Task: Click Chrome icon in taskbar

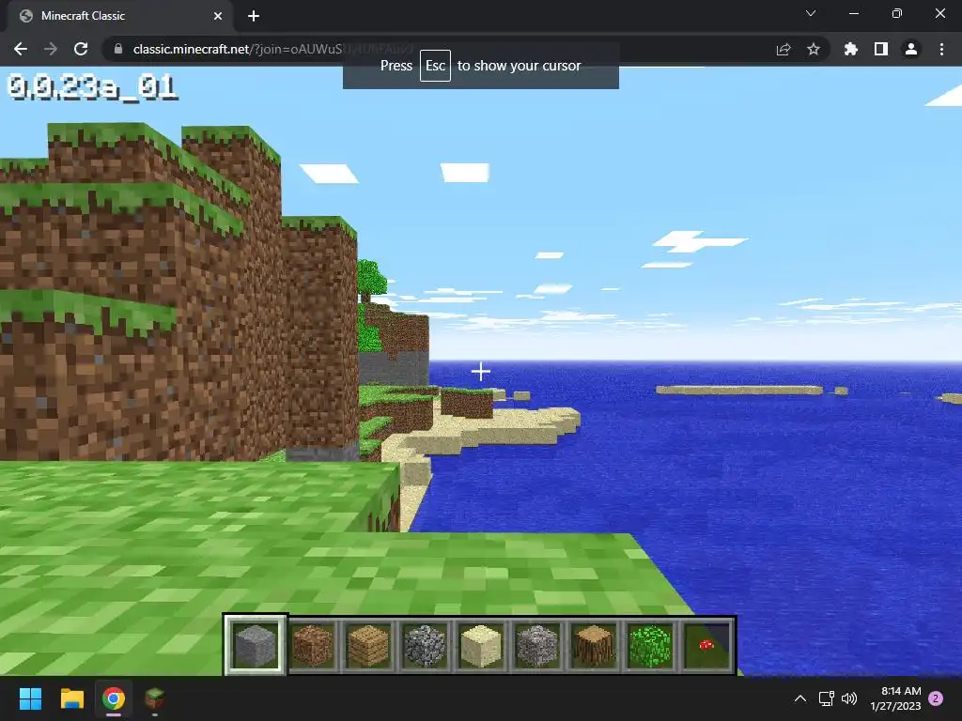Action: click(114, 698)
